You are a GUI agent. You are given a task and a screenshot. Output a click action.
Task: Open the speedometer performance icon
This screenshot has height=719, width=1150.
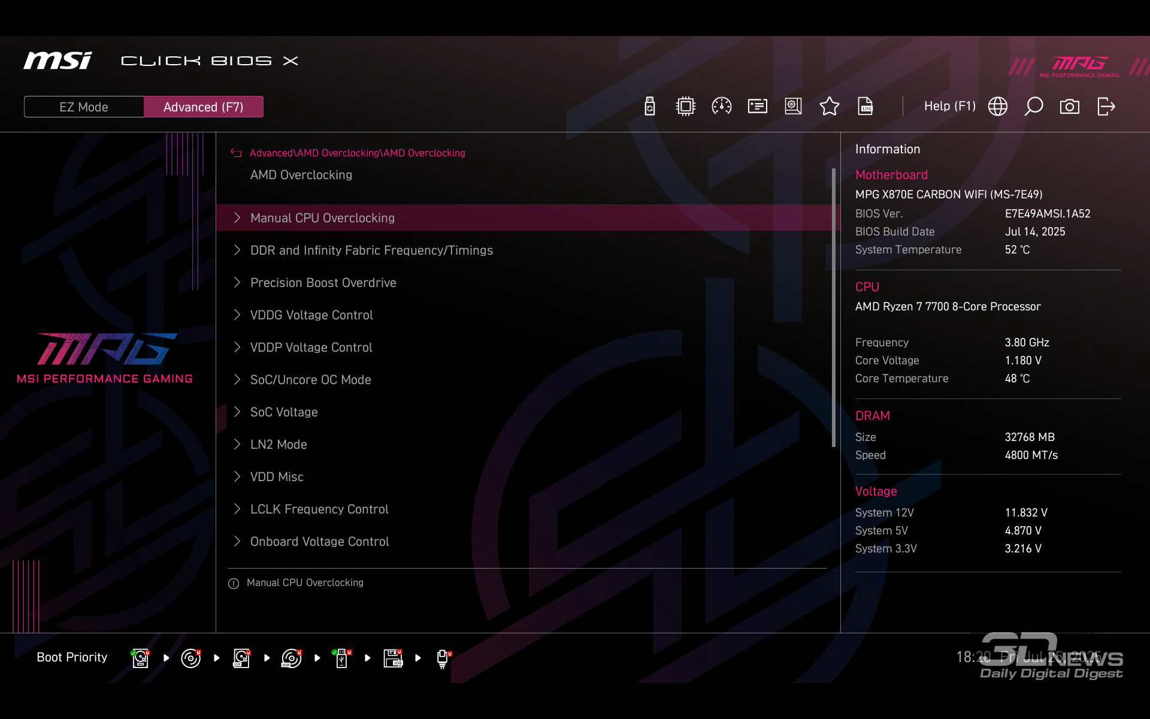(x=722, y=107)
